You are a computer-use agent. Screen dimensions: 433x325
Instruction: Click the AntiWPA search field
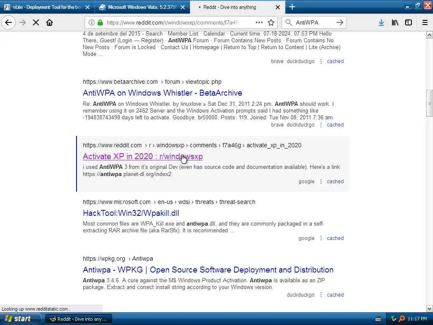coord(314,22)
